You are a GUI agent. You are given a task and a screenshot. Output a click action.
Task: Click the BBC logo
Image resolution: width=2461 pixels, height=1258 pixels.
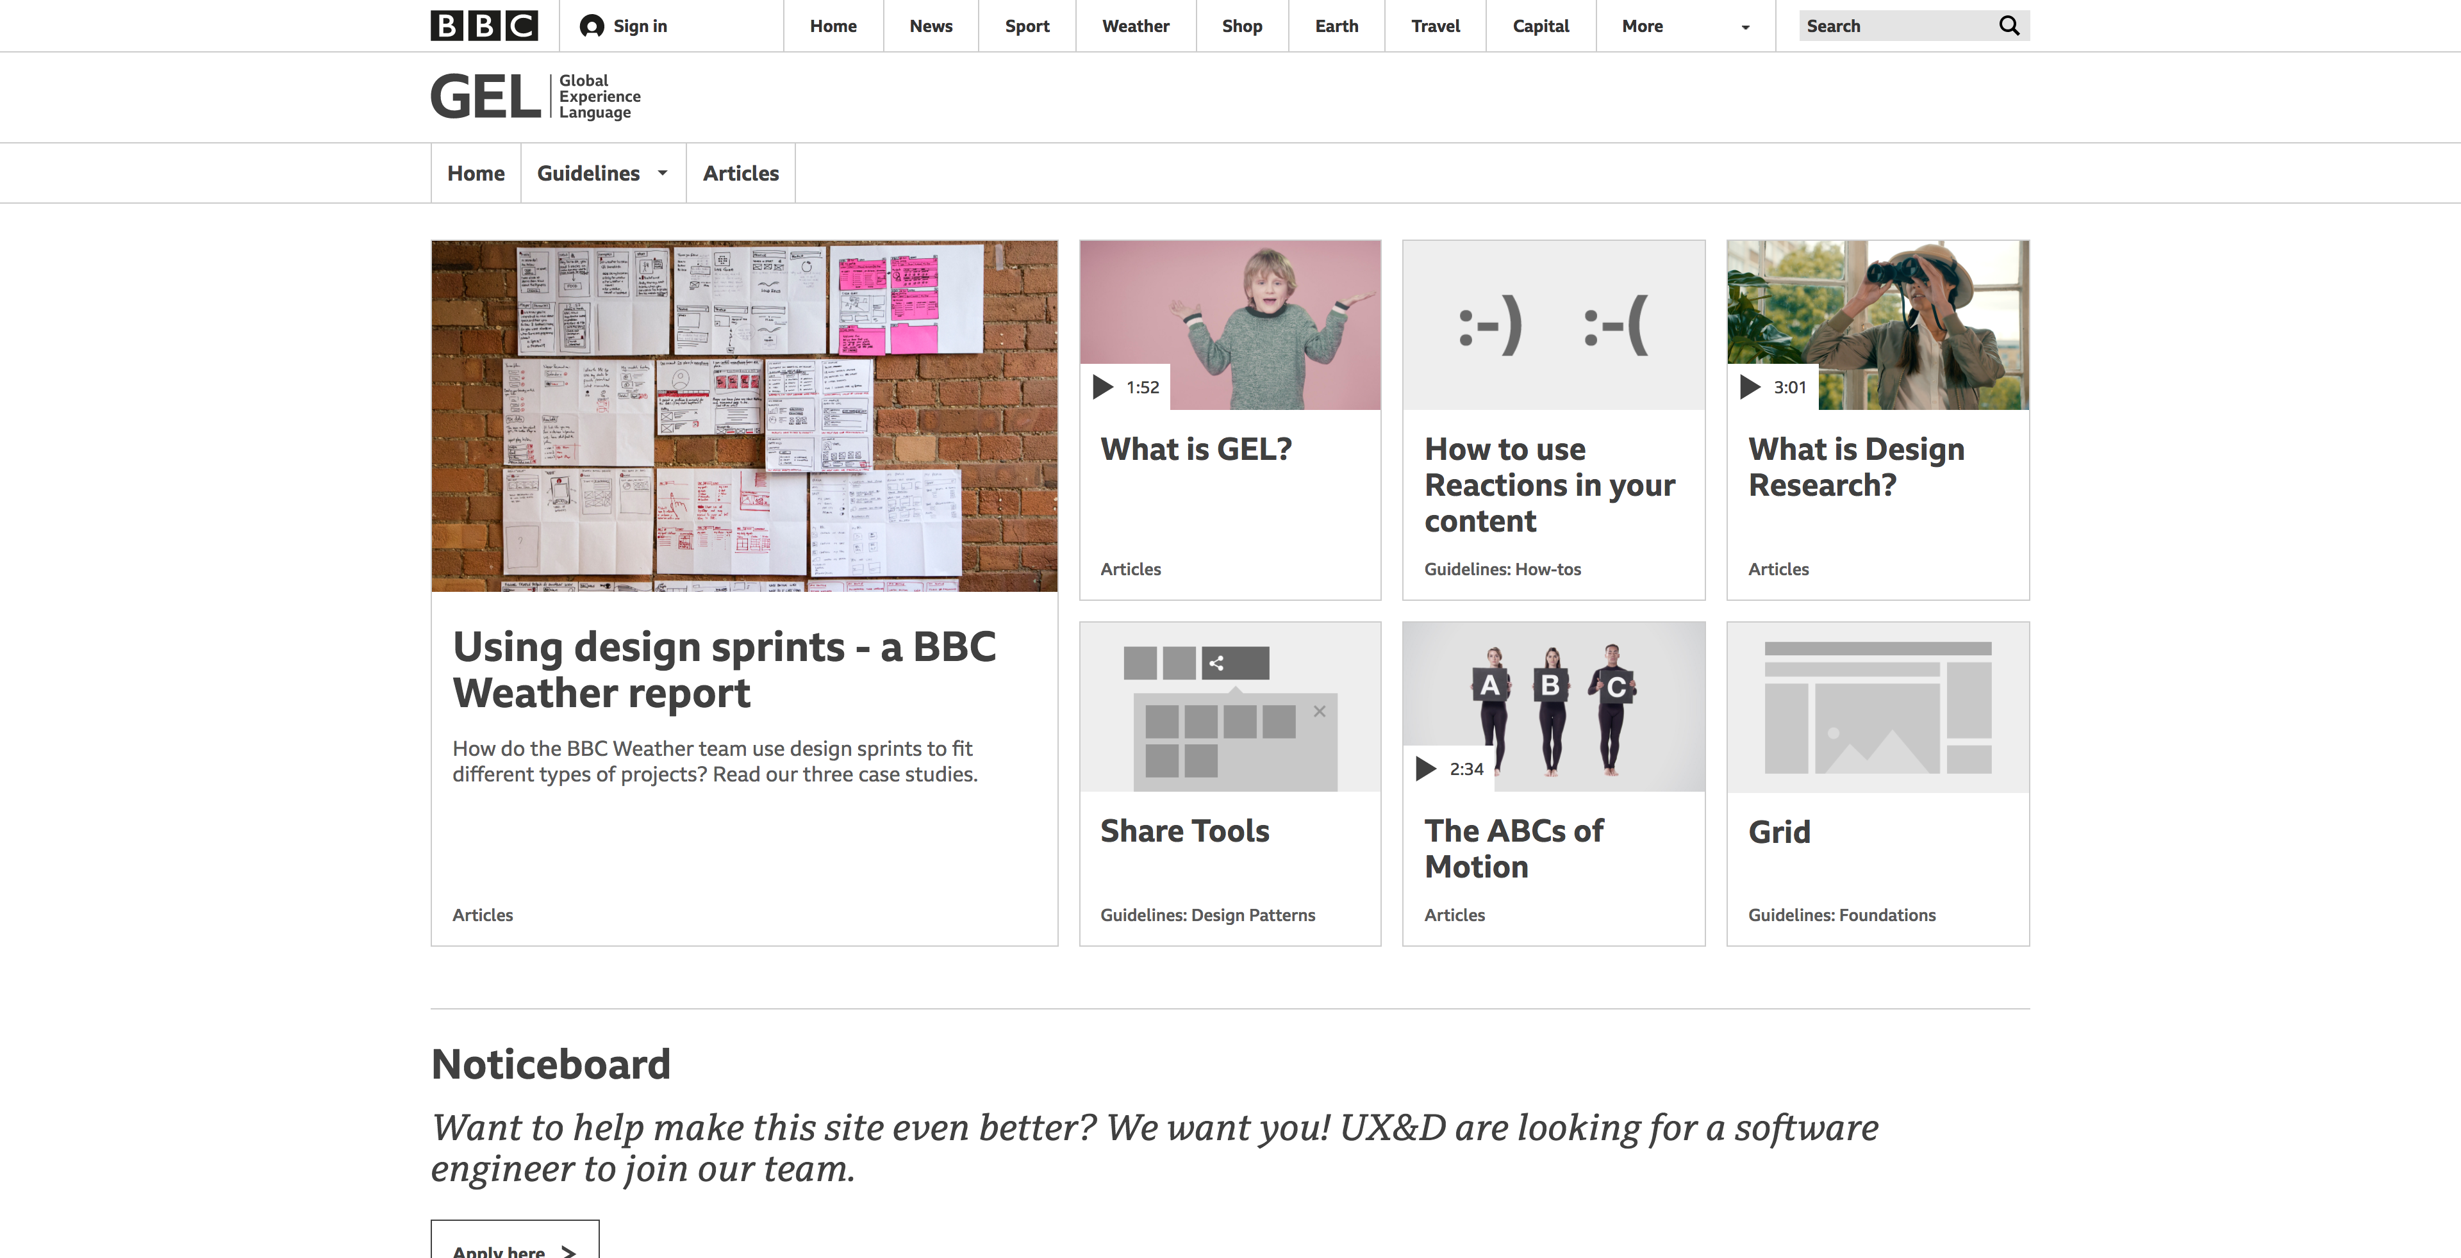pyautogui.click(x=483, y=26)
